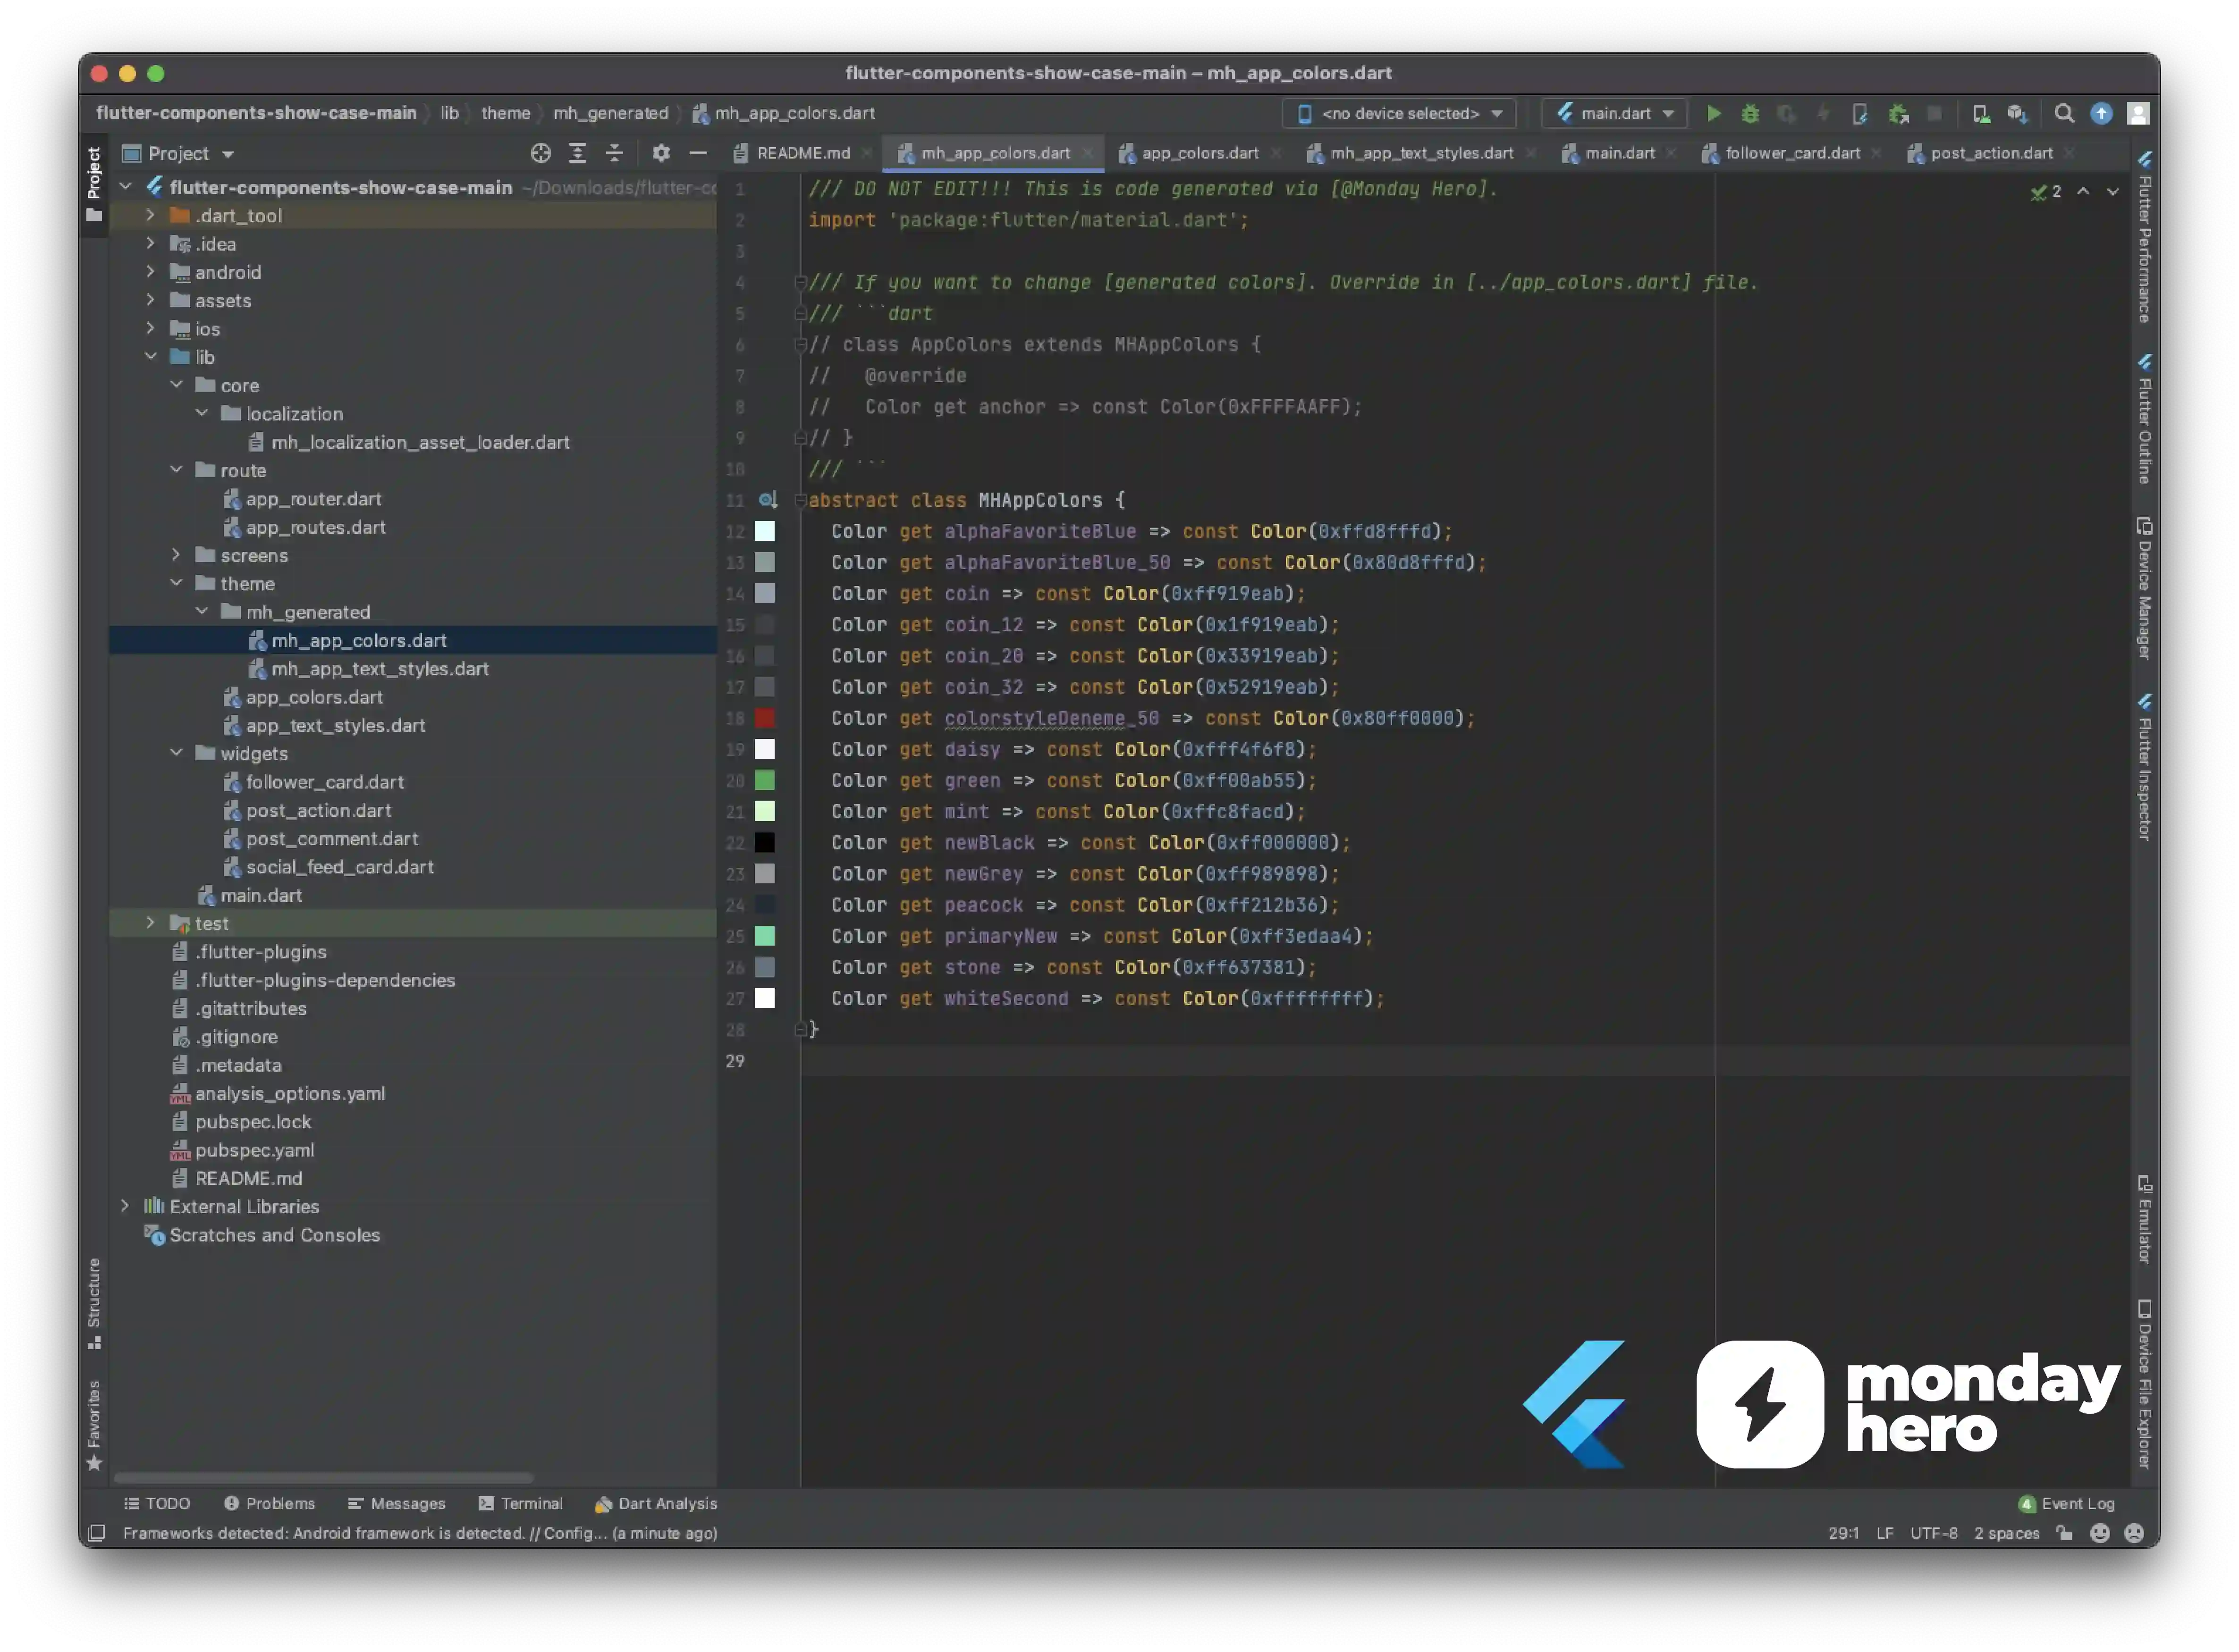Open the Device File Explorer tool window
Screen dimensions: 2239x1652
tap(2144, 1385)
